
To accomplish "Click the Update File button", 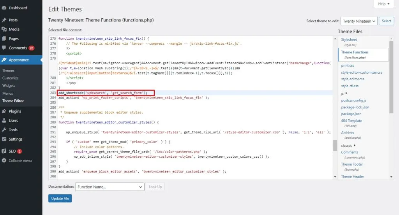I will [x=60, y=199].
